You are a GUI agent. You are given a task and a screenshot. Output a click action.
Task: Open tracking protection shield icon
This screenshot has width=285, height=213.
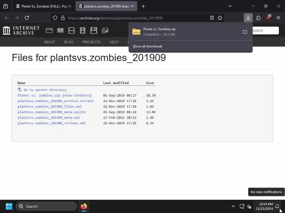[55, 18]
